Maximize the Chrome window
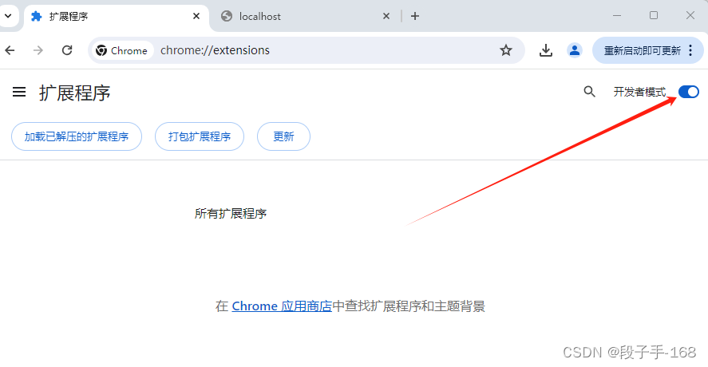This screenshot has height=367, width=708. (x=654, y=16)
